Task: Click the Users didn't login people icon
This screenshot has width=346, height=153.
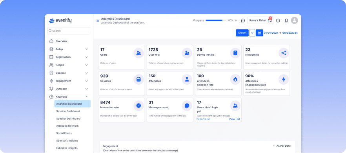Action: [x=235, y=106]
